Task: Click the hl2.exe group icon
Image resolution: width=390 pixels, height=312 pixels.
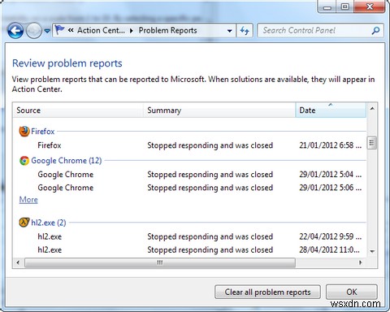Action: 24,223
